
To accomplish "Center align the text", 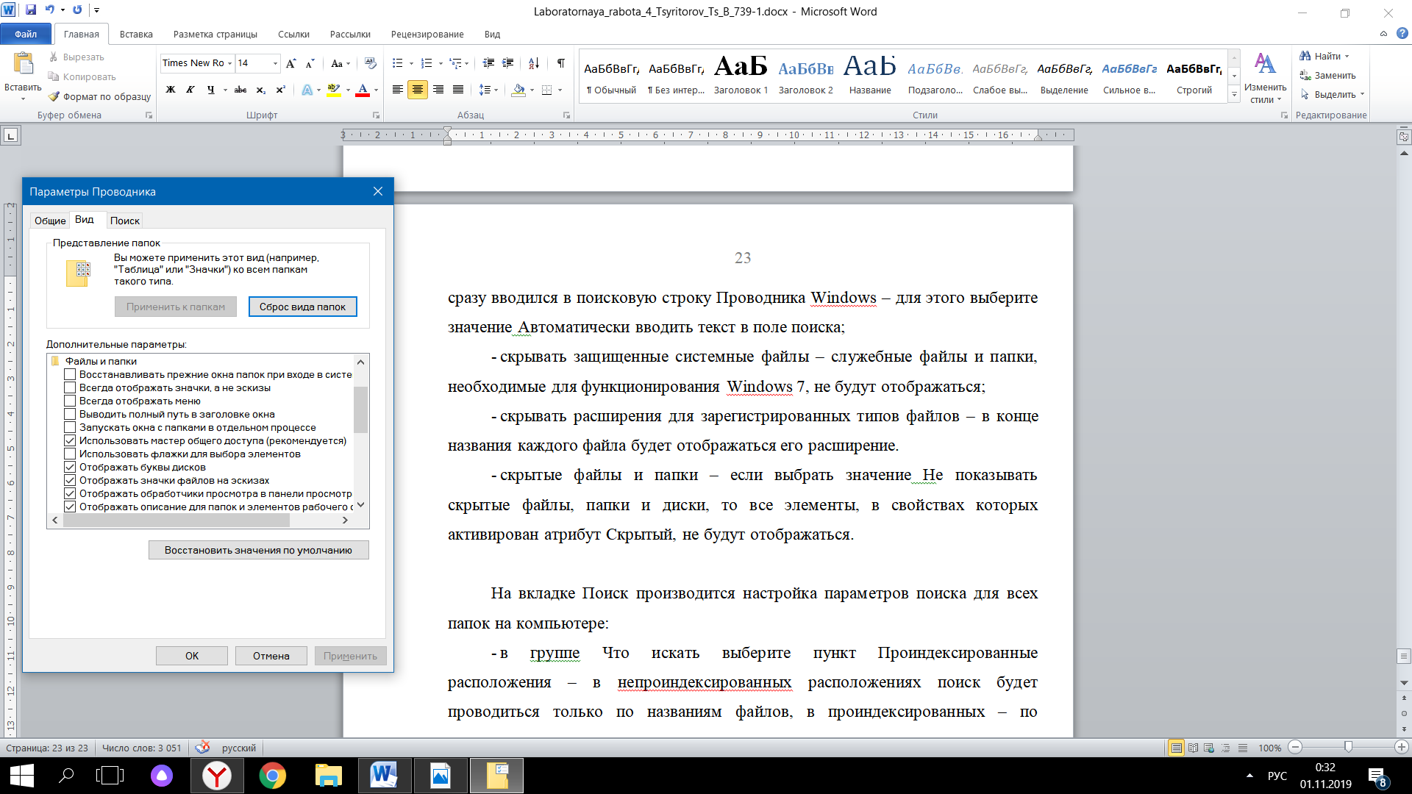I will click(x=418, y=90).
